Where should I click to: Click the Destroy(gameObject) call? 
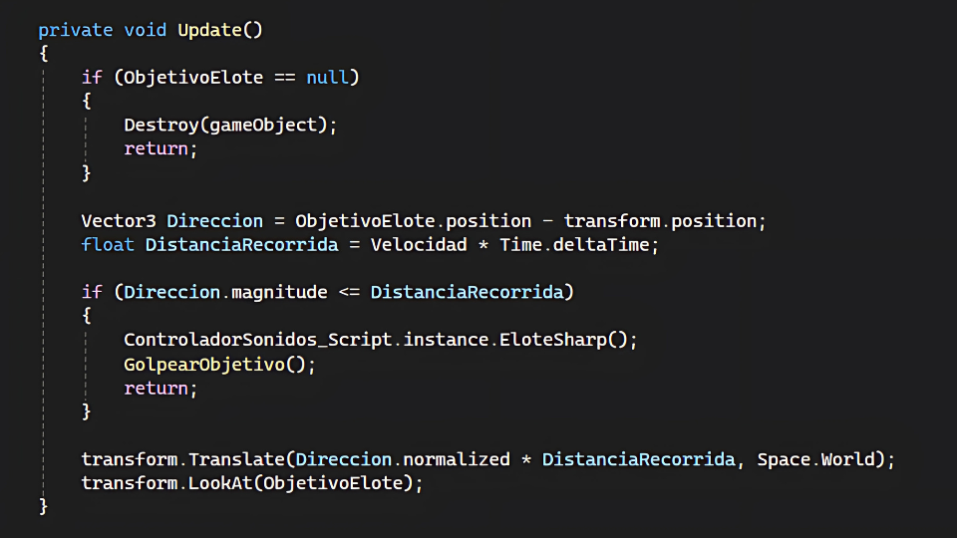tap(230, 126)
